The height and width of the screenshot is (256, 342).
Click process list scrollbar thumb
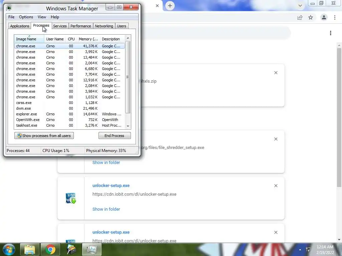coord(128,77)
